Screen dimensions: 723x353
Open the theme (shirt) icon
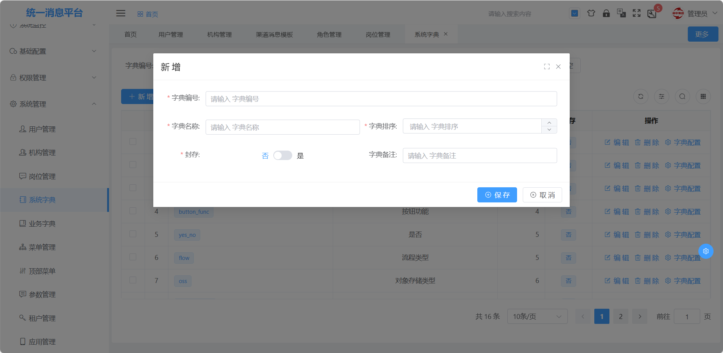591,13
